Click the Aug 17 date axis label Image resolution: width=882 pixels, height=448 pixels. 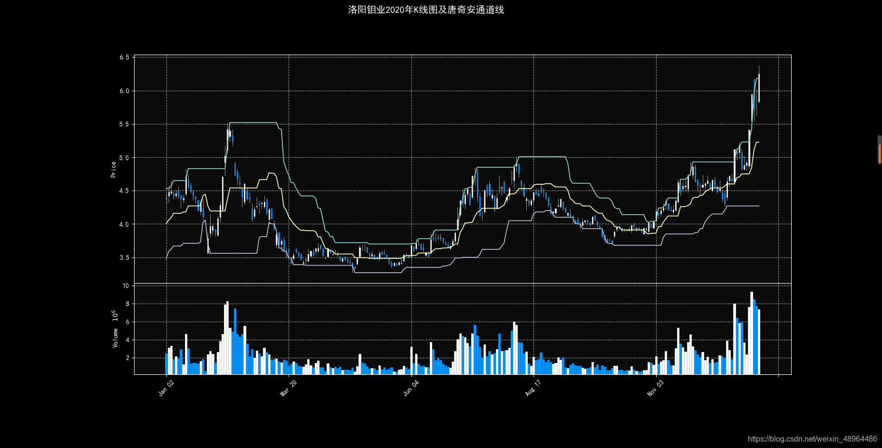(533, 388)
